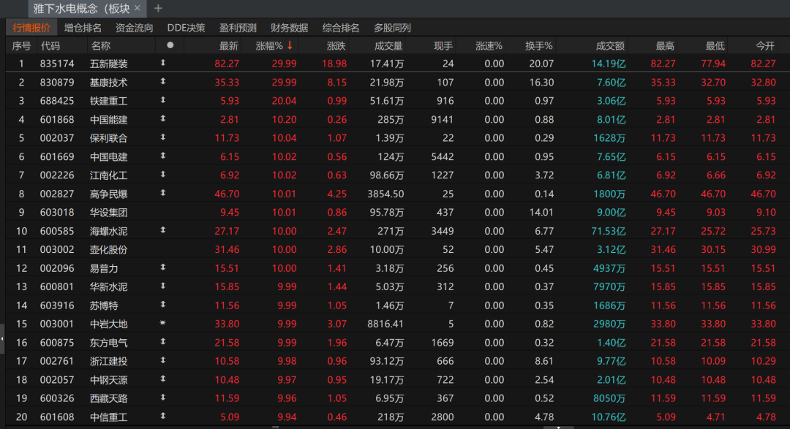The height and width of the screenshot is (429, 790).
Task: Select stock name 浙江建投
Action: pos(109,362)
